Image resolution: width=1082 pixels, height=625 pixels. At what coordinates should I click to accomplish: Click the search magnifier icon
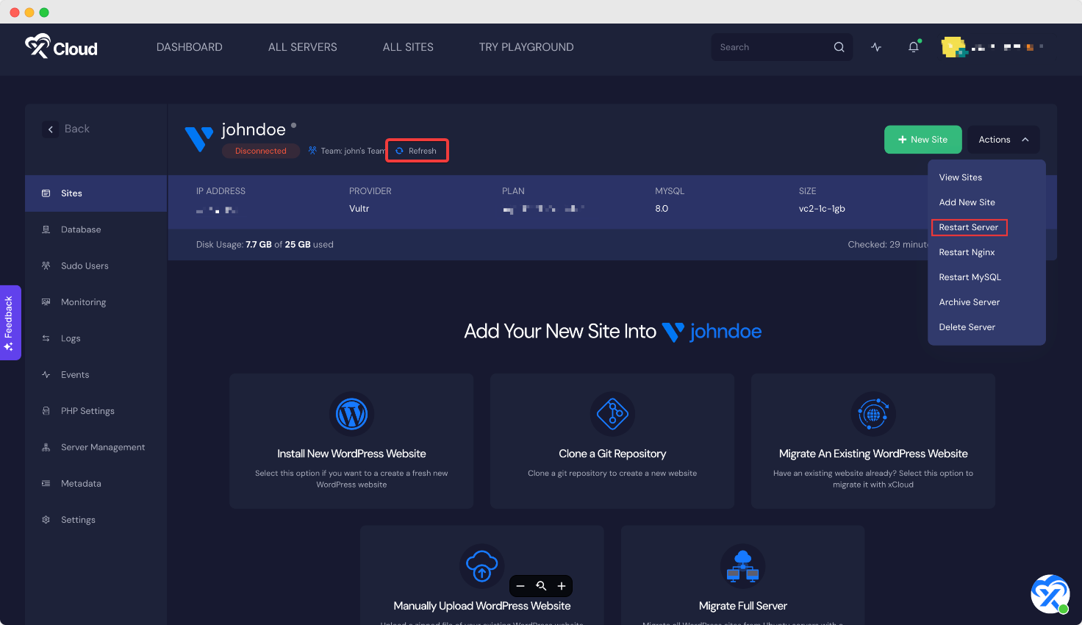(x=839, y=47)
